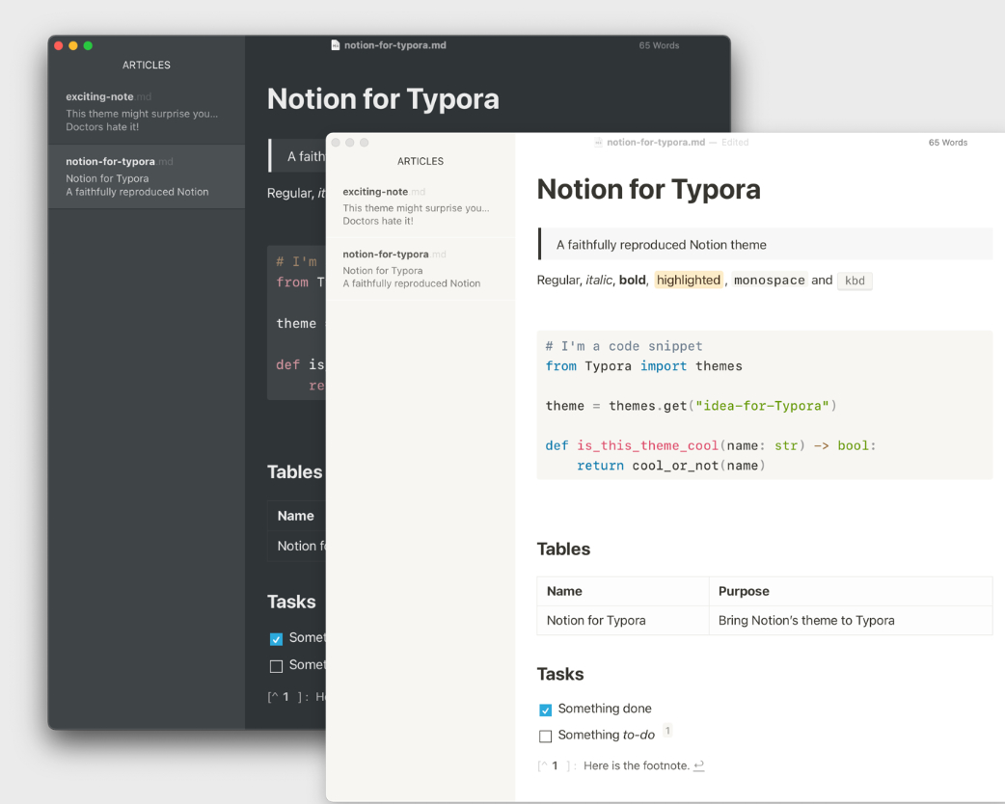Check the 'Something to-do' task checkbox
1005x804 pixels.
pyautogui.click(x=546, y=737)
